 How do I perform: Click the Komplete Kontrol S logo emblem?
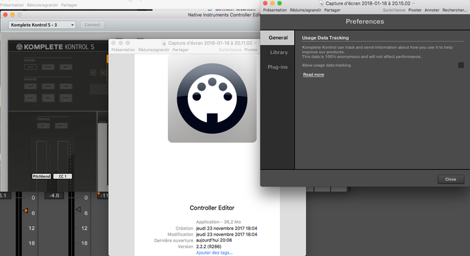click(19, 47)
